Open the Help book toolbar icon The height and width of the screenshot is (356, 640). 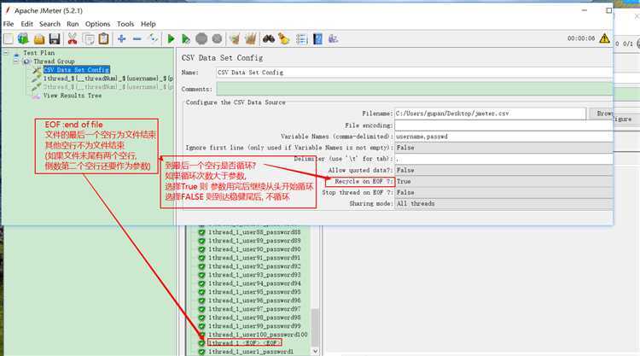(x=317, y=39)
